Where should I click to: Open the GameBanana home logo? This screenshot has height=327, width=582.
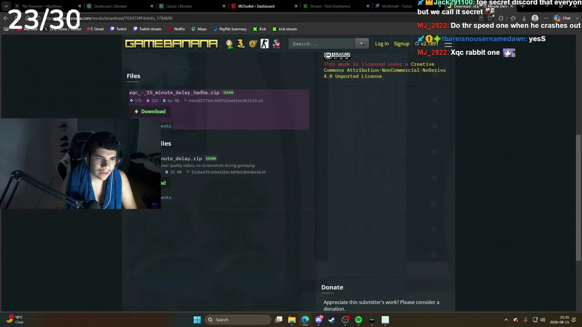[x=171, y=44]
